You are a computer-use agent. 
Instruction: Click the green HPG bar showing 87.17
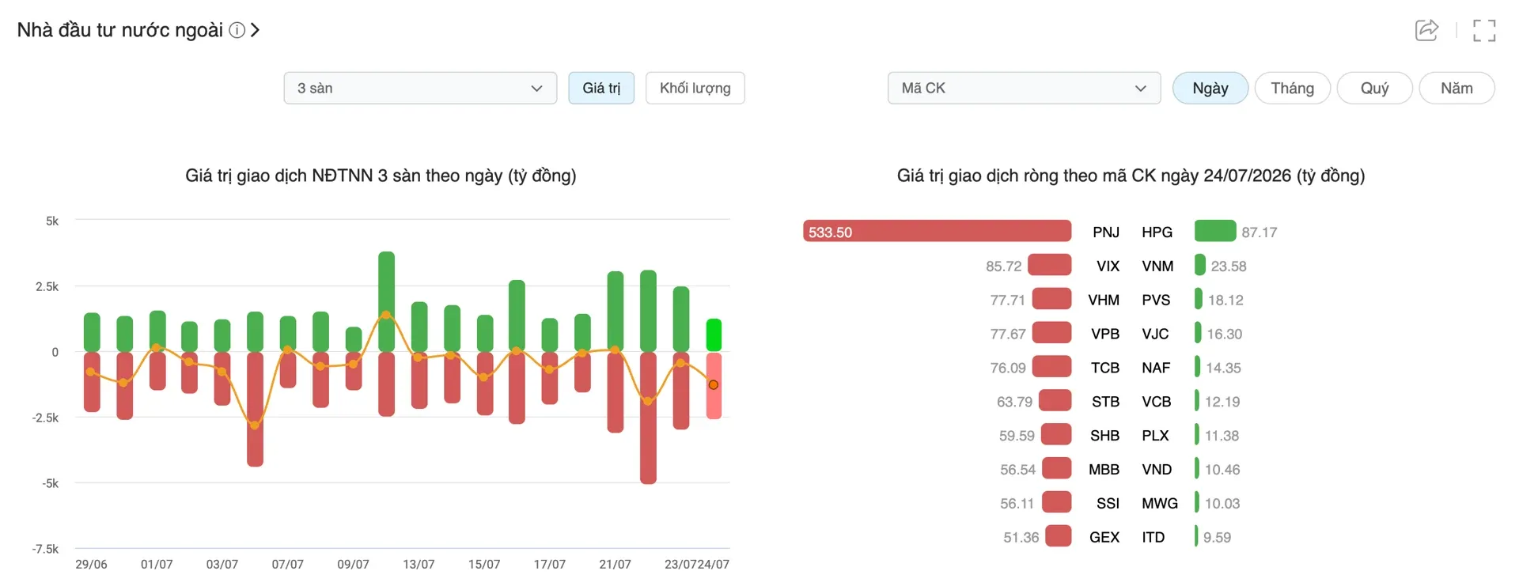click(x=1215, y=231)
